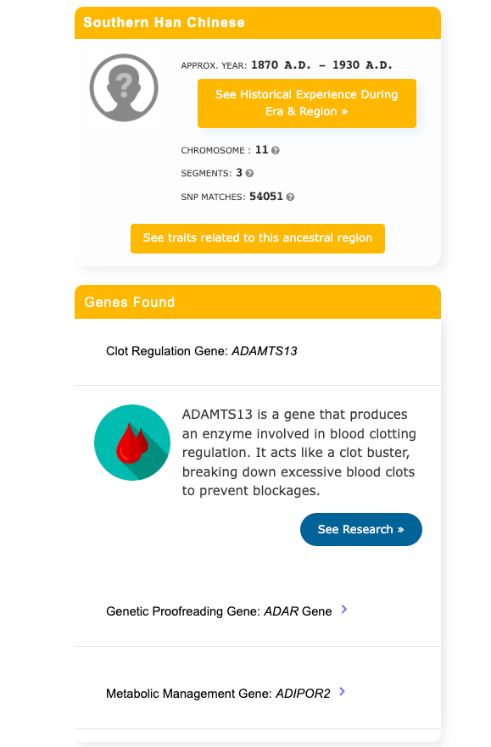Click the unknown ancestor avatar icon

coord(124,87)
